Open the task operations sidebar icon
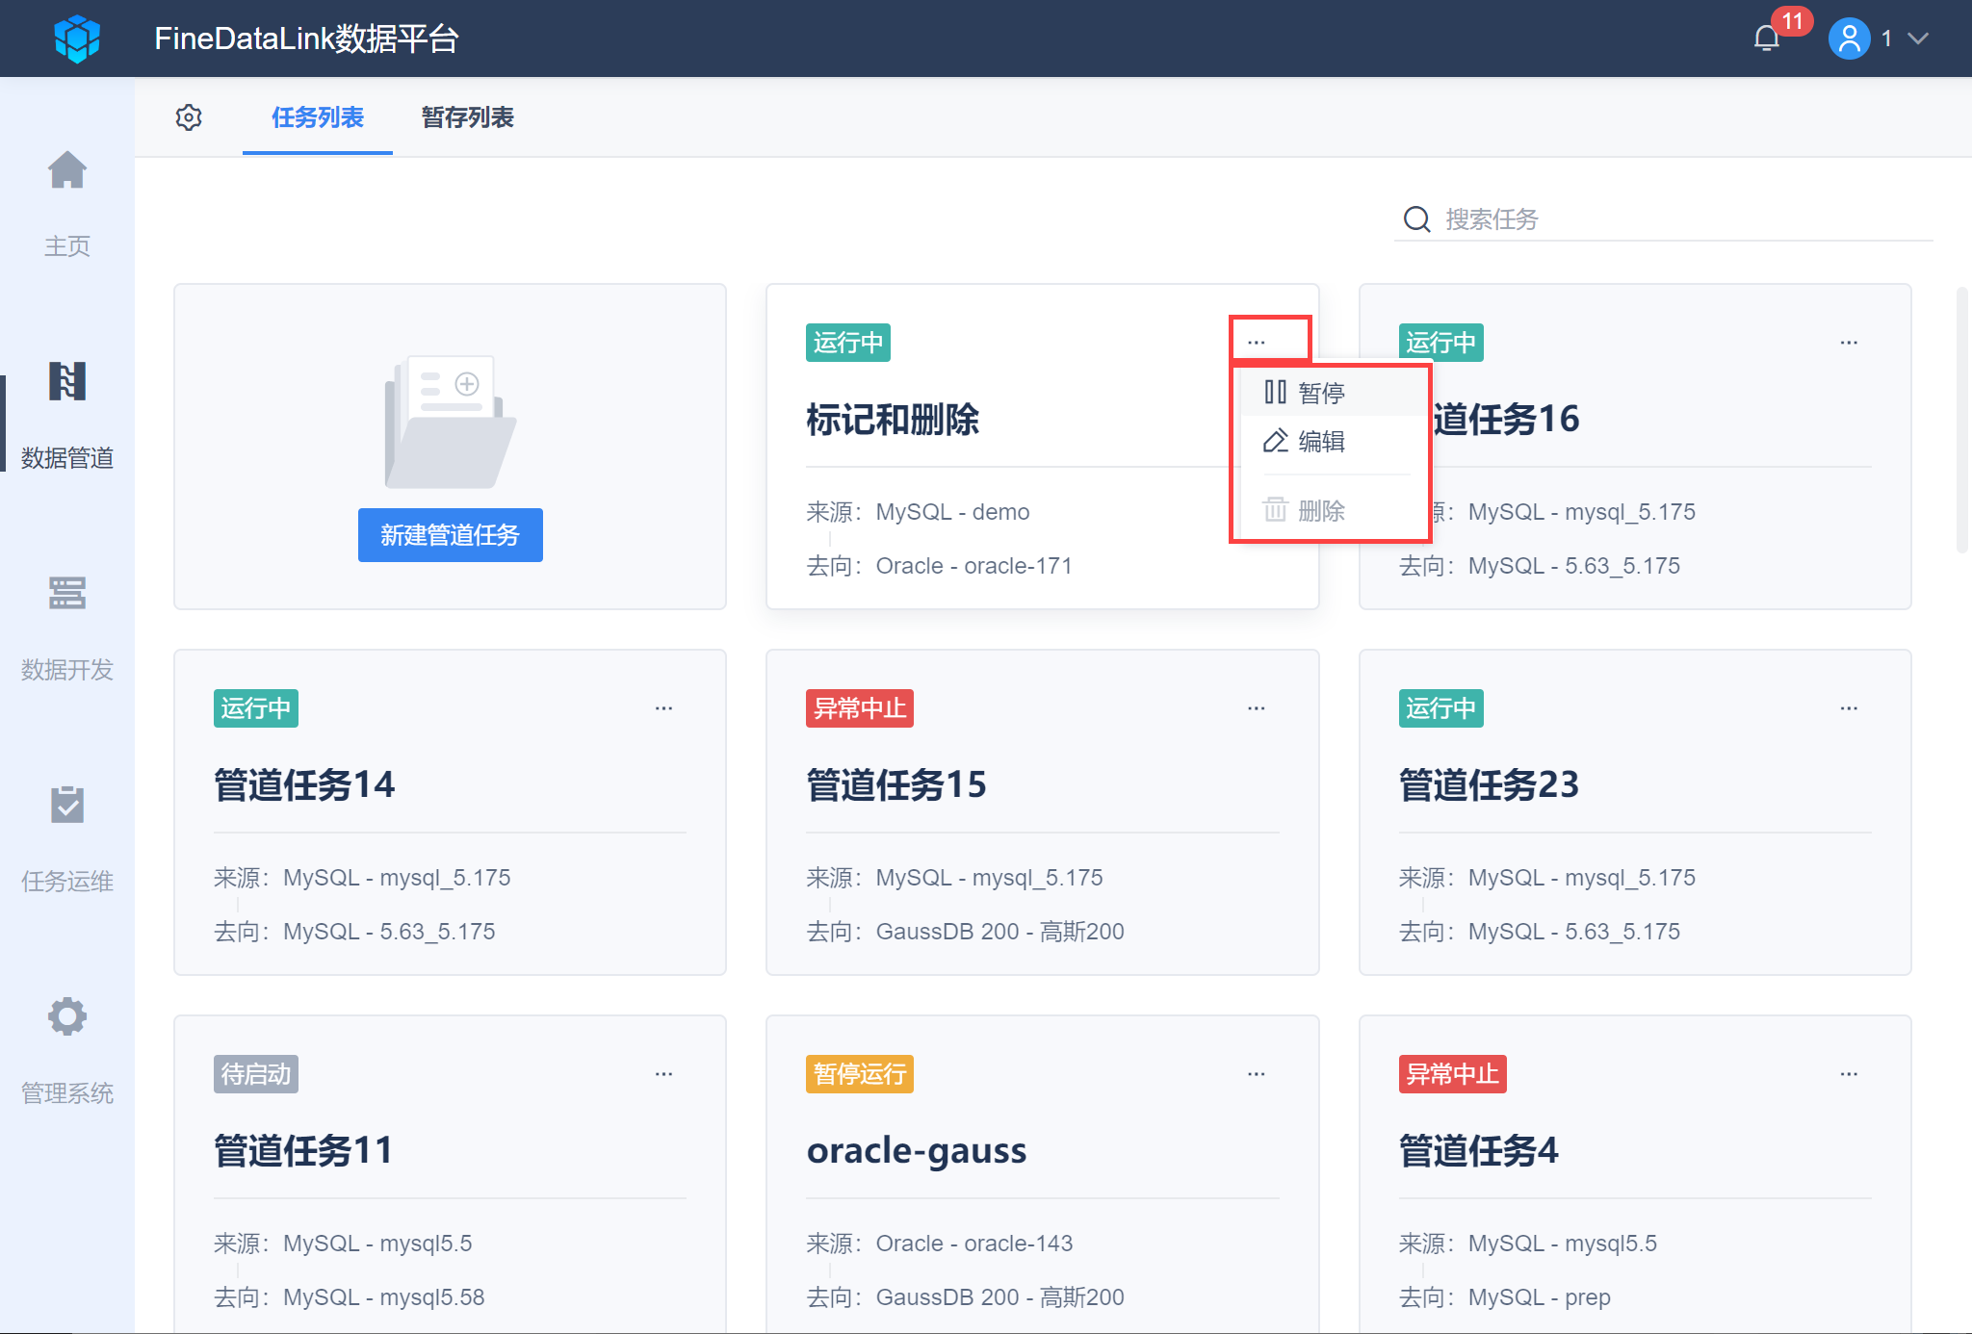The image size is (1972, 1334). tap(67, 806)
